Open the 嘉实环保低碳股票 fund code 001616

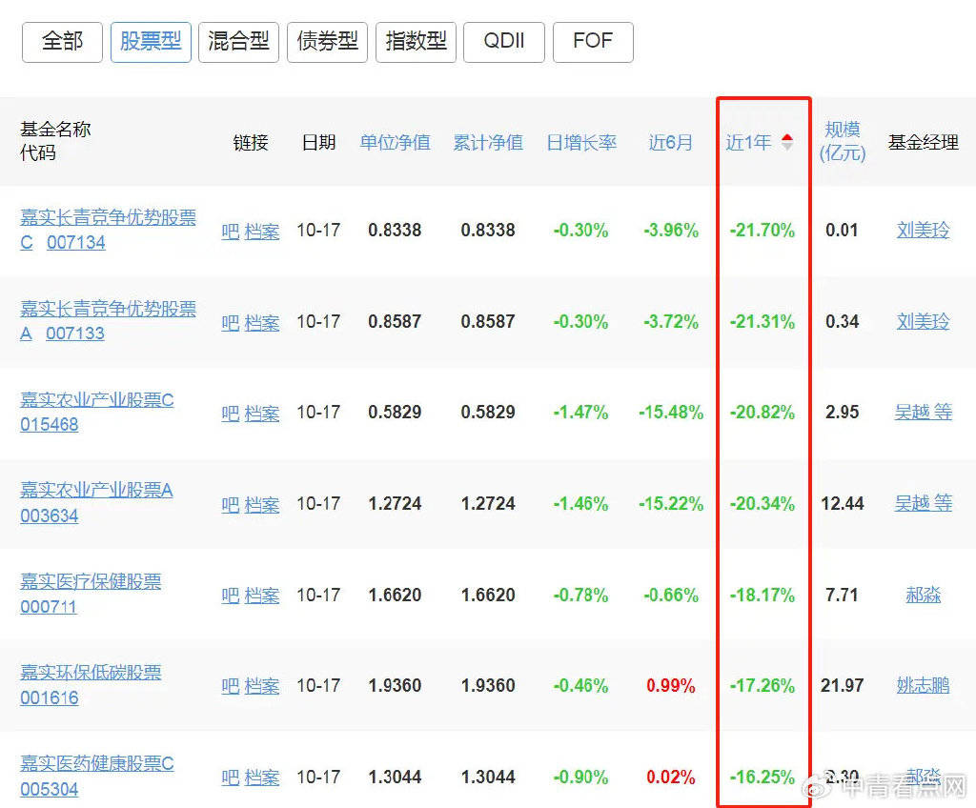pyautogui.click(x=49, y=698)
